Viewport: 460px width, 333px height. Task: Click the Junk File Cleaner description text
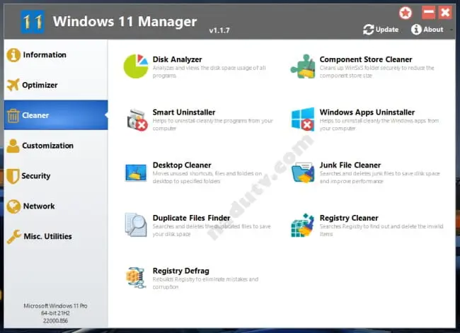(379, 177)
